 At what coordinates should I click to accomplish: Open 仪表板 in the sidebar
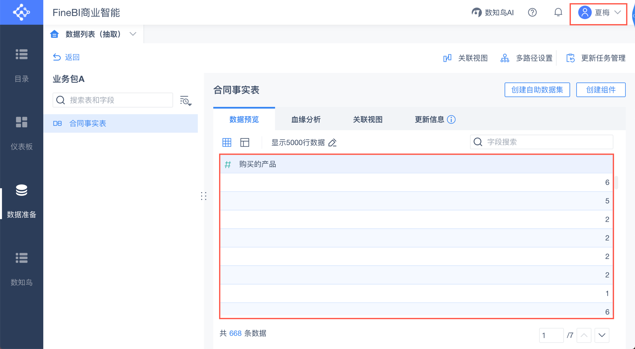(22, 133)
